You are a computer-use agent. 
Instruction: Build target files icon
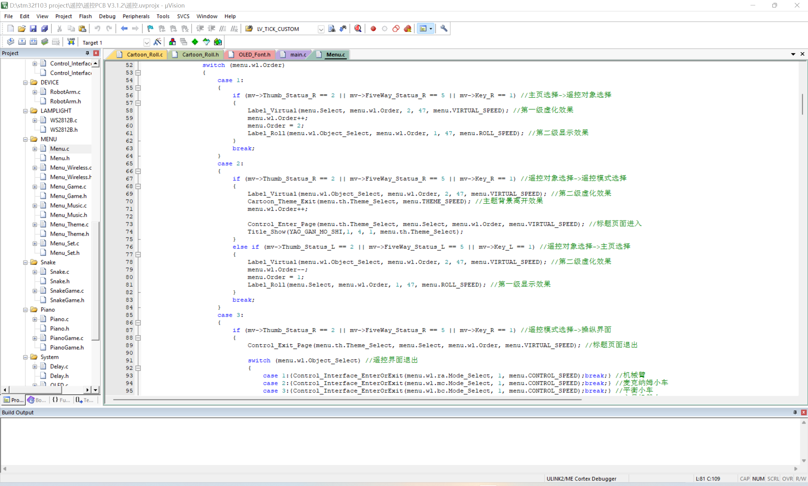(x=22, y=42)
